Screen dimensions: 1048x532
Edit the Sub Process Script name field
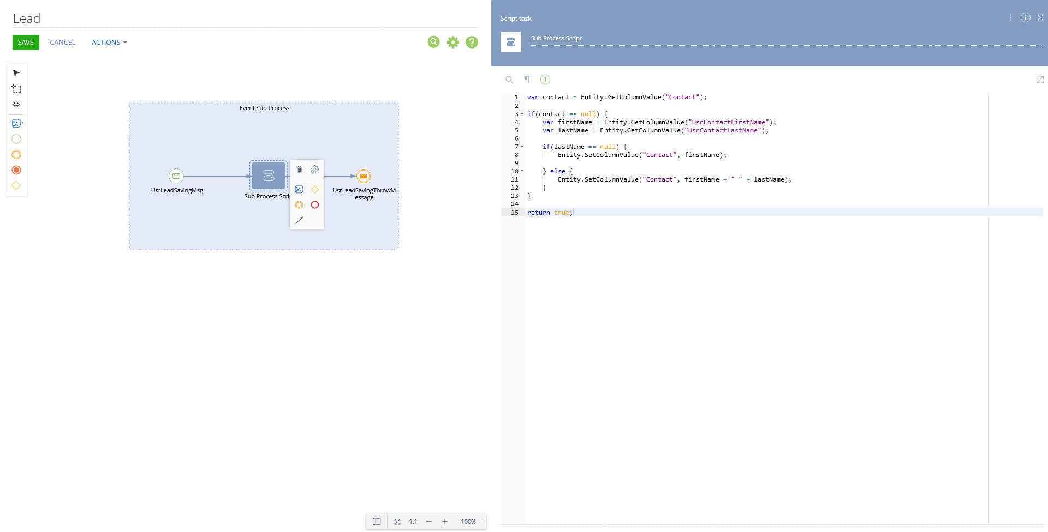(787, 39)
